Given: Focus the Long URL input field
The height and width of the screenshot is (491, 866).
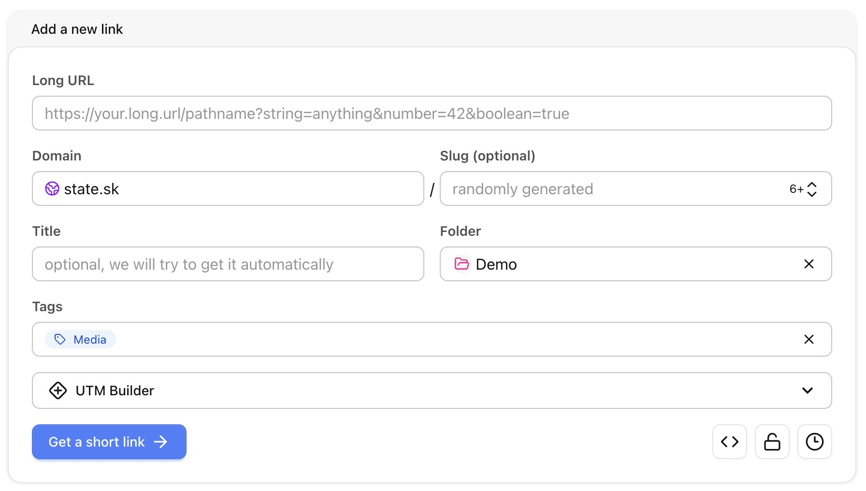Looking at the screenshot, I should pos(432,113).
